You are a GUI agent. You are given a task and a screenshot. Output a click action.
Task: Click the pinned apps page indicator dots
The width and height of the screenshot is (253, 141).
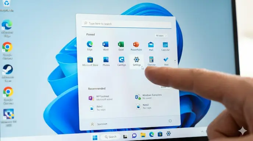click(175, 62)
